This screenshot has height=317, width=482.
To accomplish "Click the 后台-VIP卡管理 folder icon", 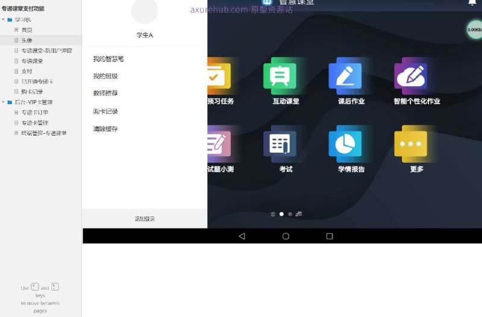I will (x=10, y=102).
